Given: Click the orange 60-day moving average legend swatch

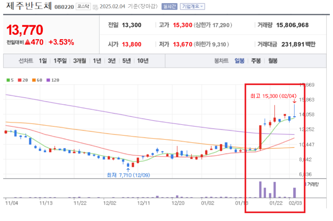Looking at the screenshot, I should (x=34, y=80).
